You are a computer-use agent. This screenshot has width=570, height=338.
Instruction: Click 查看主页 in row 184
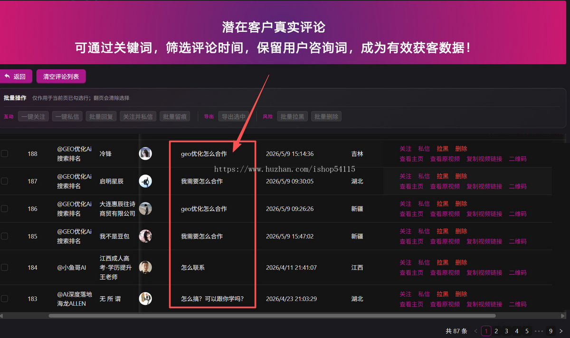pyautogui.click(x=412, y=273)
